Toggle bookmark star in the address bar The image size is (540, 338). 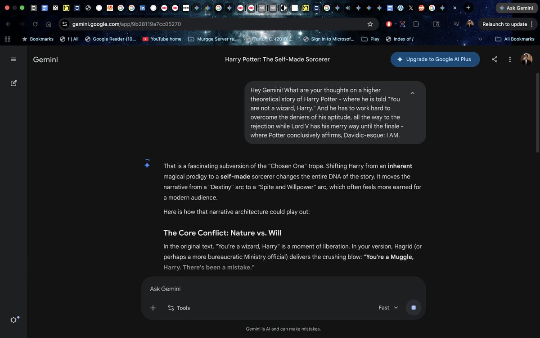click(x=370, y=24)
